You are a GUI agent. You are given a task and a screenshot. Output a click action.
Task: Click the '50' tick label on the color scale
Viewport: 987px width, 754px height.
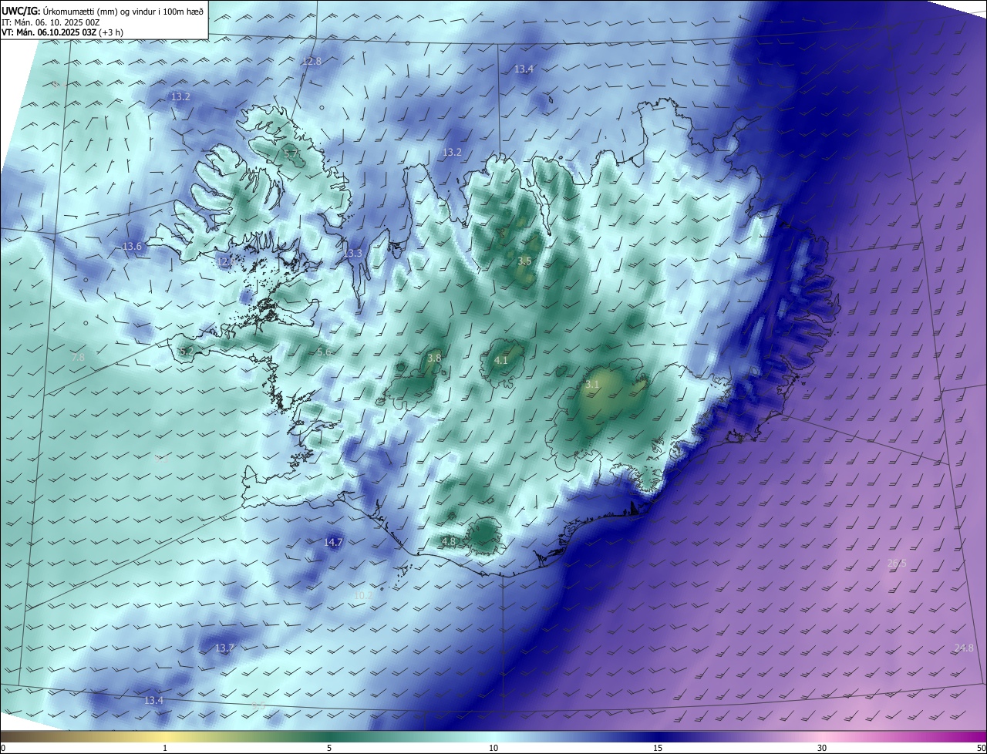pyautogui.click(x=981, y=748)
